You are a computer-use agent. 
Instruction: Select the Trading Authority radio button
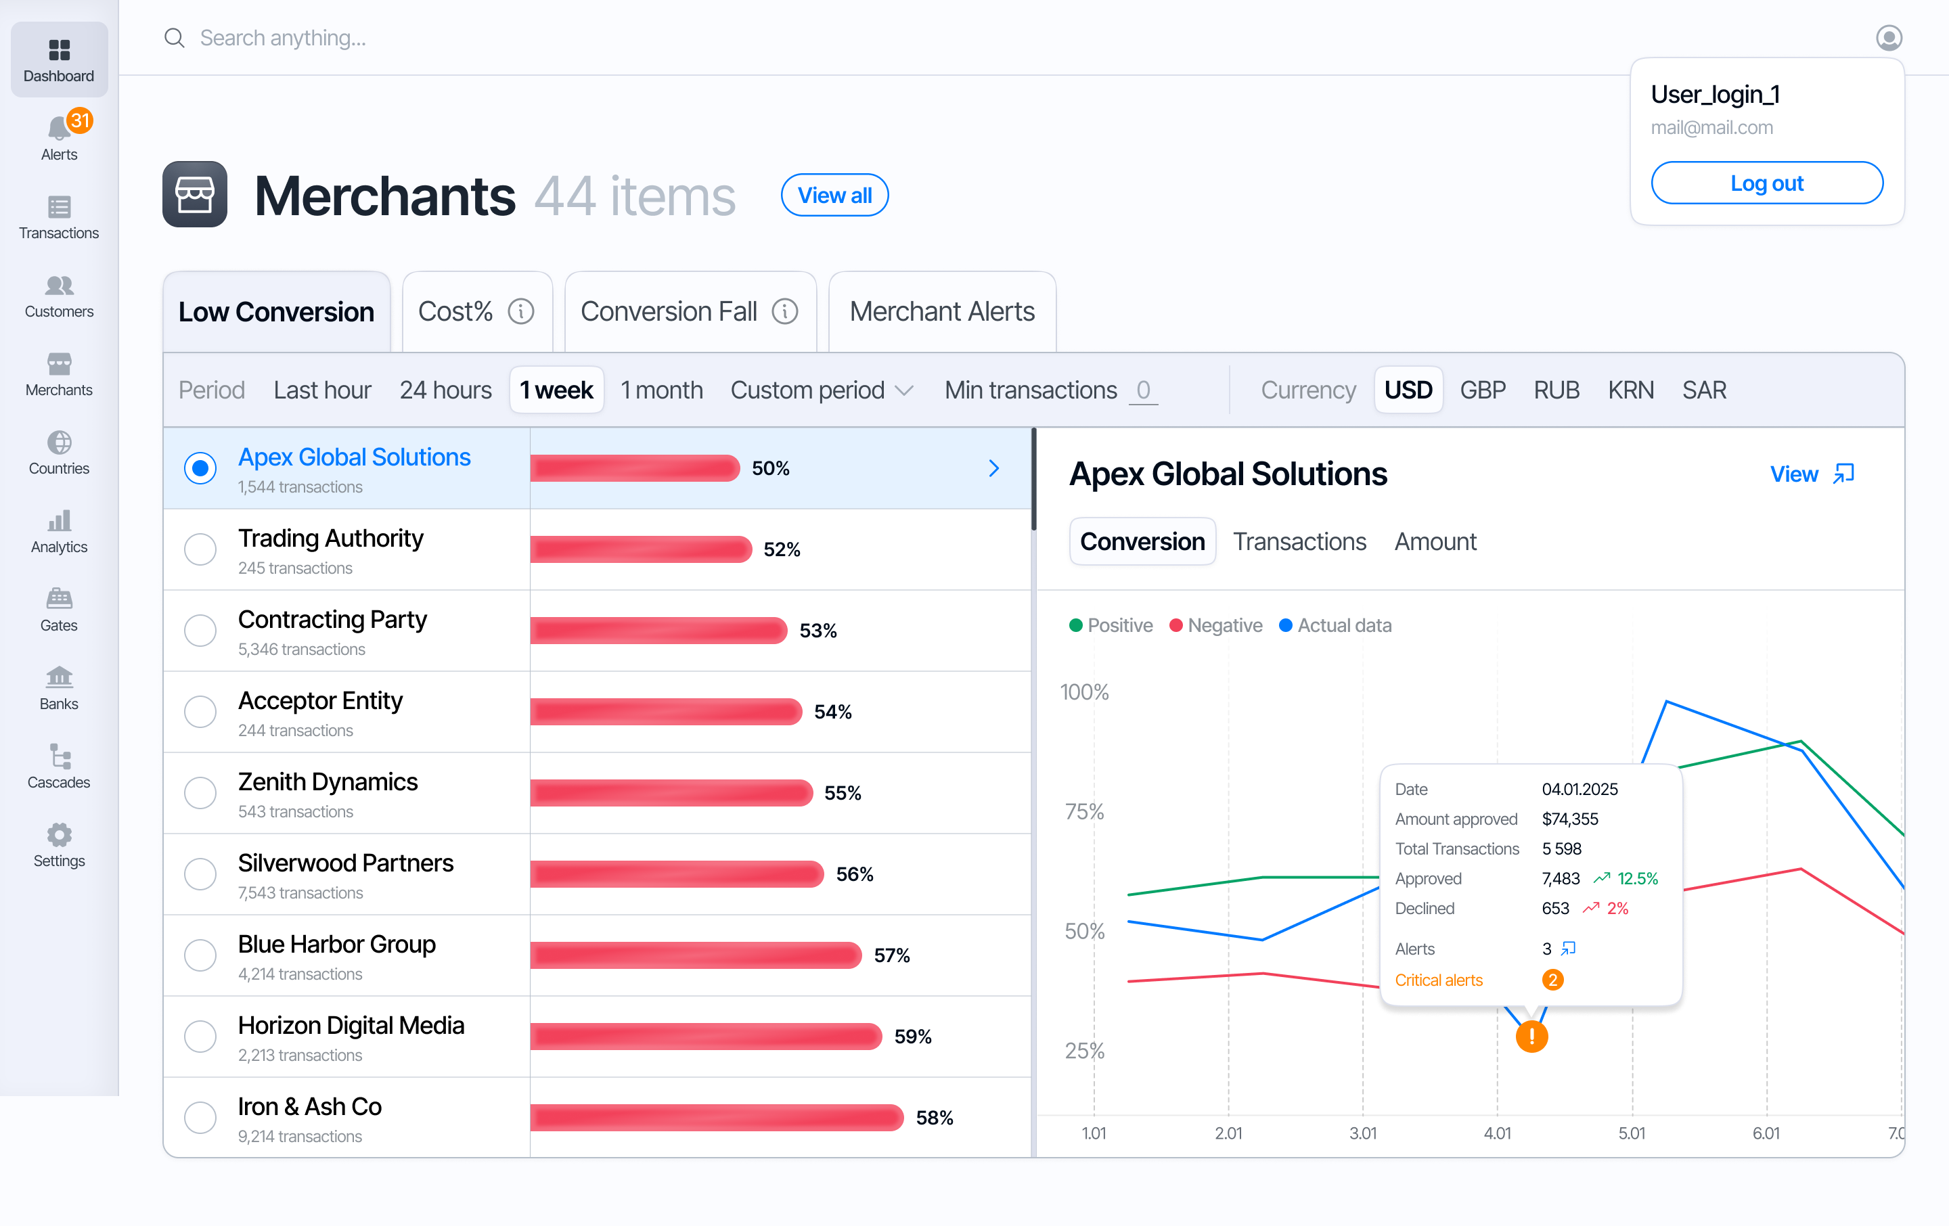(200, 549)
